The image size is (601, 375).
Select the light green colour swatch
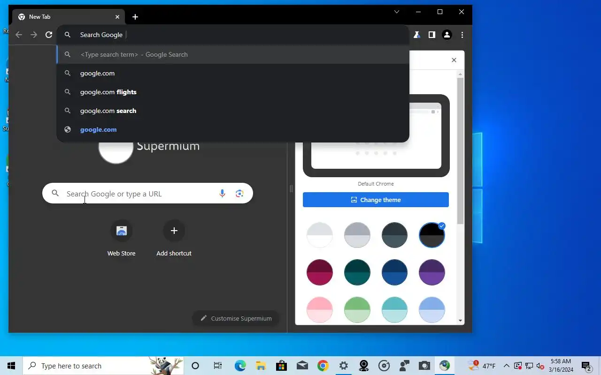click(357, 309)
